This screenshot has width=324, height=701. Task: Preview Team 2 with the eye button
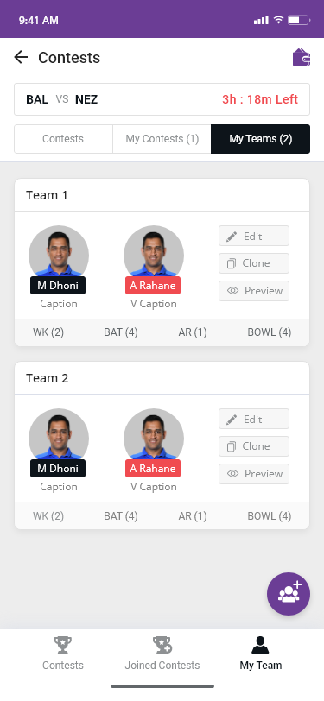pos(254,474)
